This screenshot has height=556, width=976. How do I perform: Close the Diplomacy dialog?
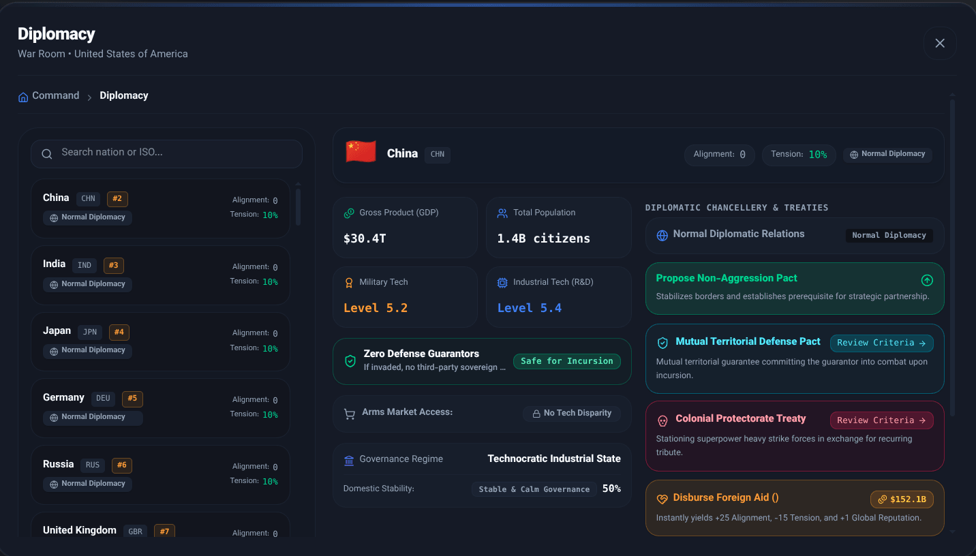[x=940, y=43]
